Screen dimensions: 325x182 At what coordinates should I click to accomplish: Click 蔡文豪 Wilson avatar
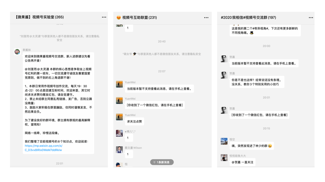(119, 150)
